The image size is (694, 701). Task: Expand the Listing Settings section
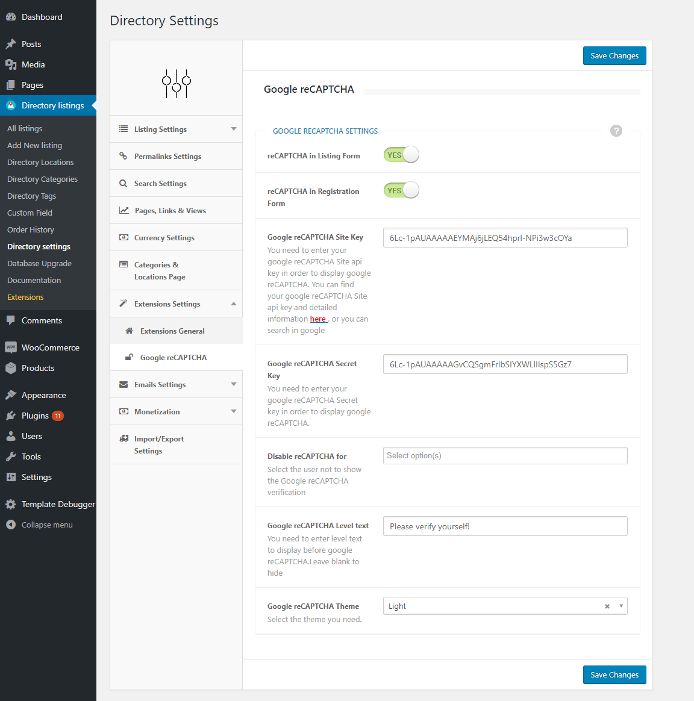[x=233, y=129]
